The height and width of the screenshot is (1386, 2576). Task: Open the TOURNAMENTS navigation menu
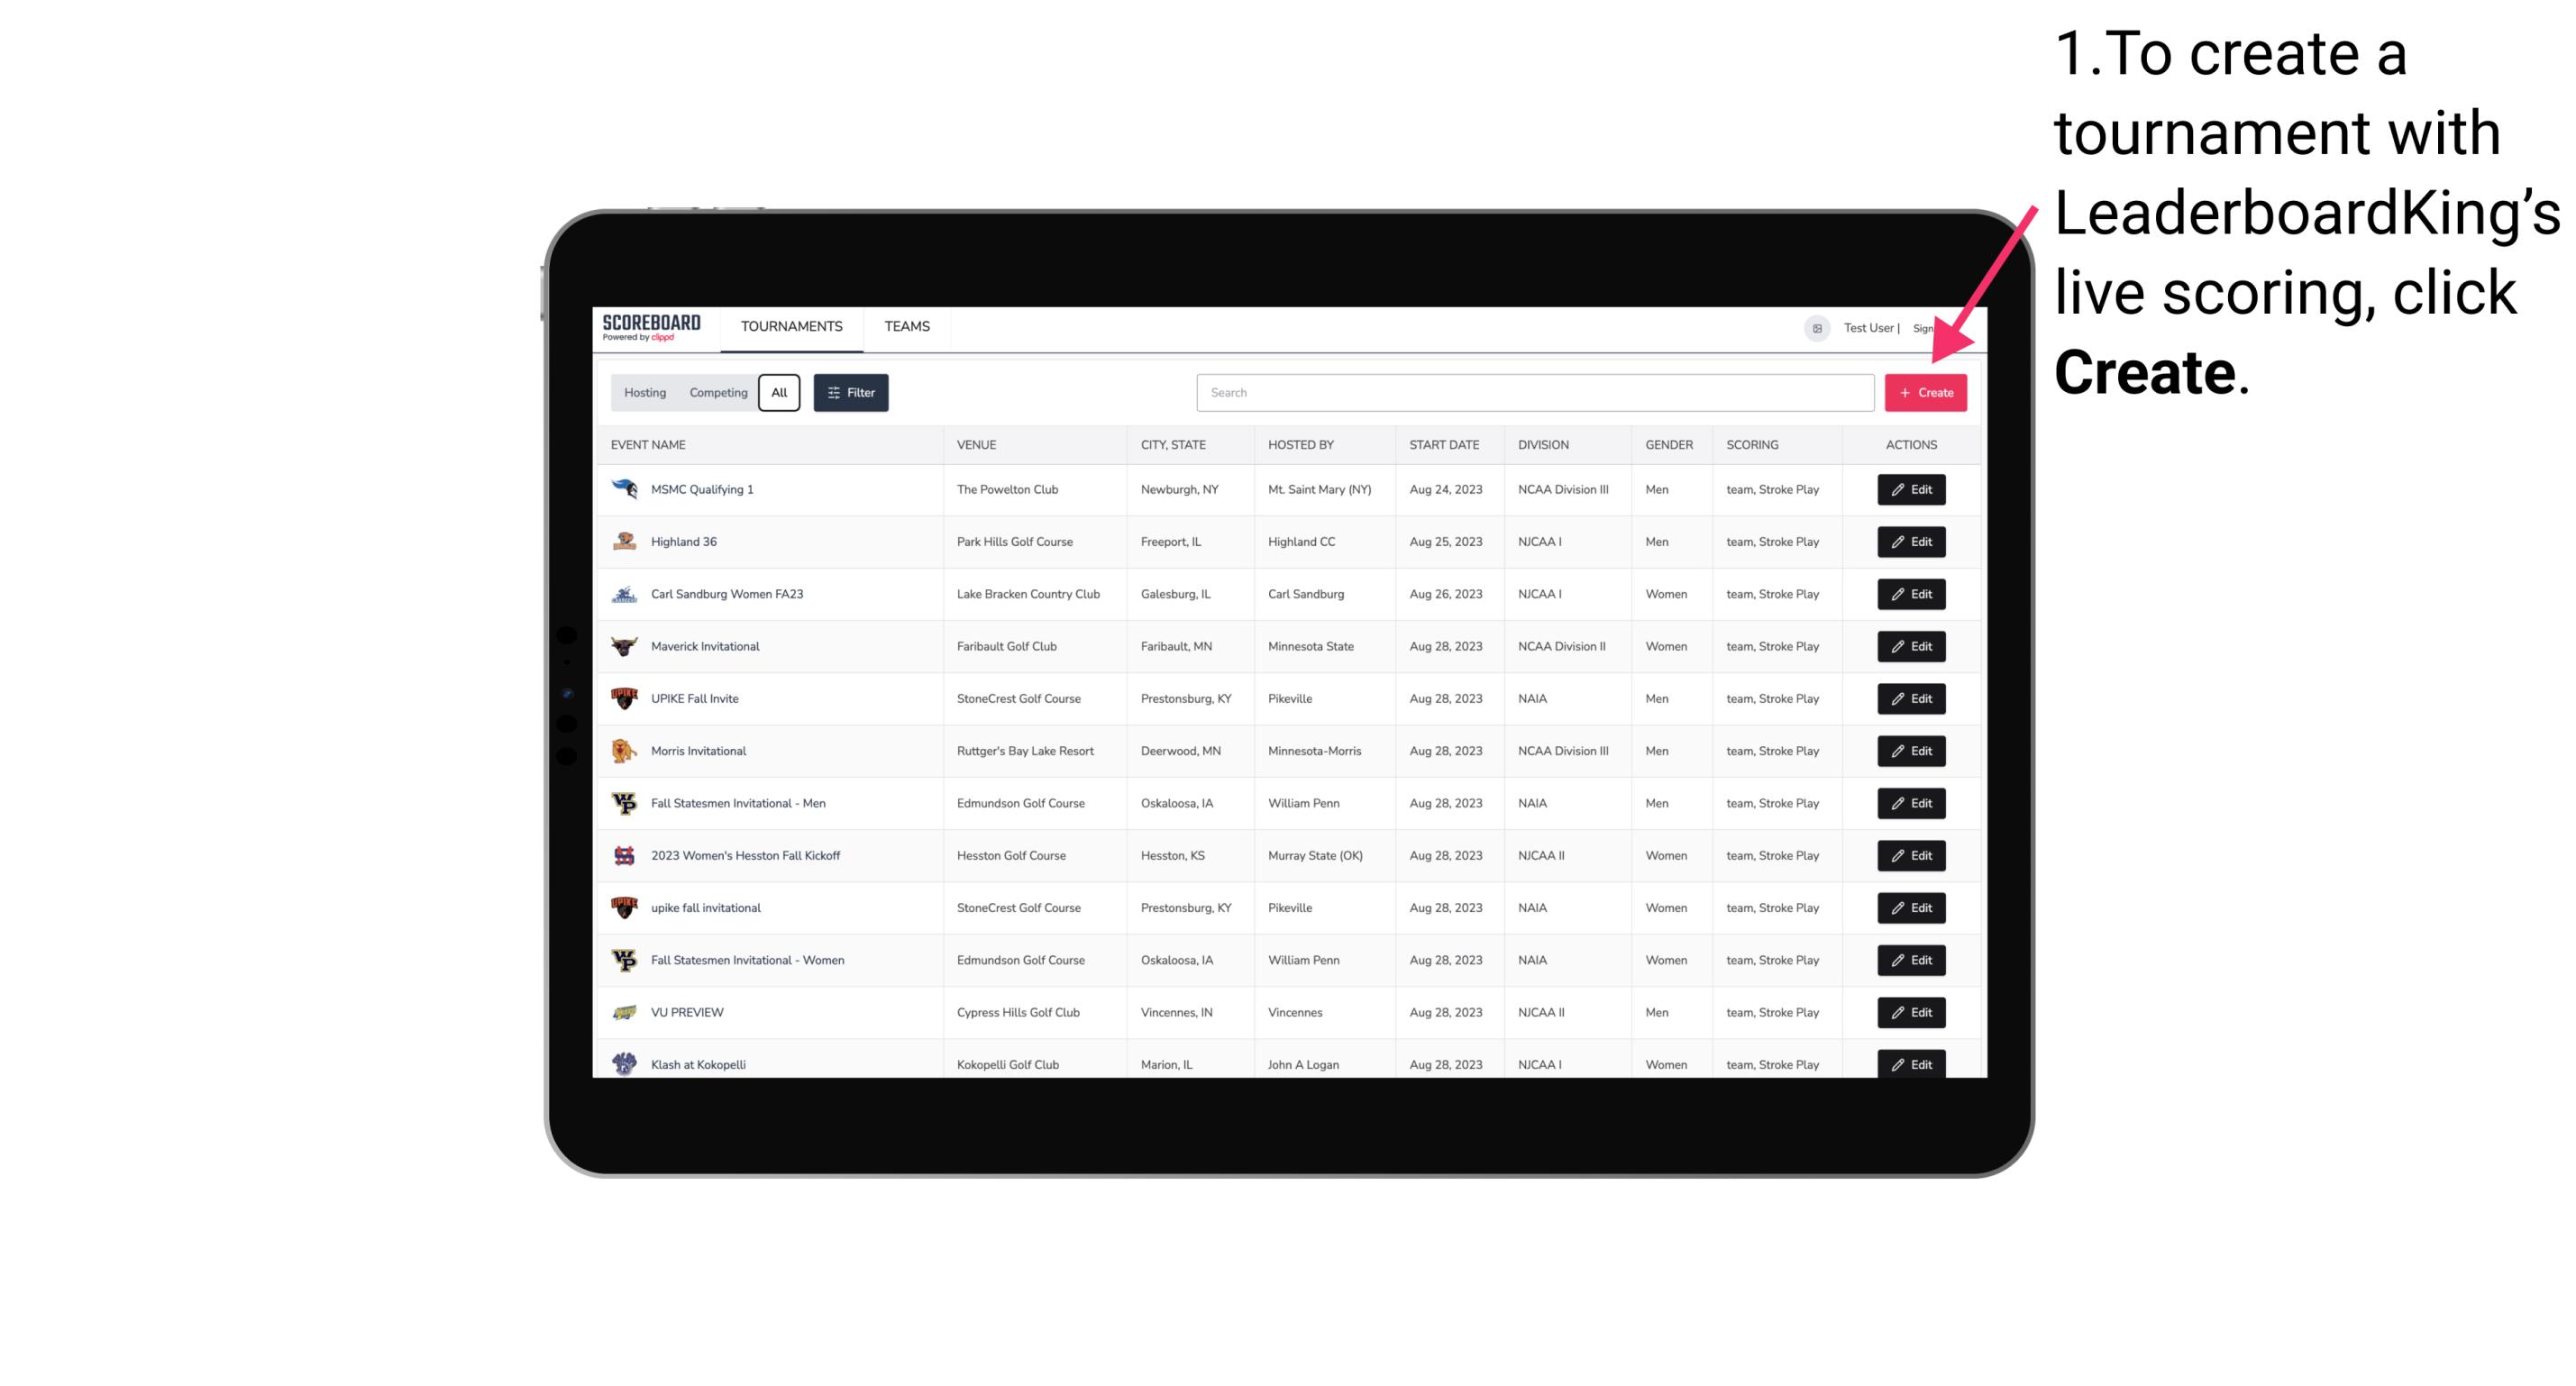point(792,328)
